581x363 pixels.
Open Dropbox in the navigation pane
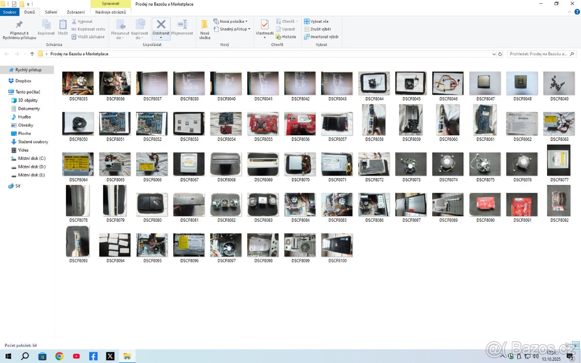pyautogui.click(x=23, y=81)
